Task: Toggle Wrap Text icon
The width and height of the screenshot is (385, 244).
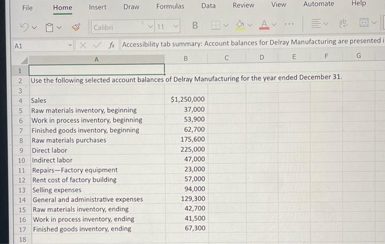Action: point(343,23)
